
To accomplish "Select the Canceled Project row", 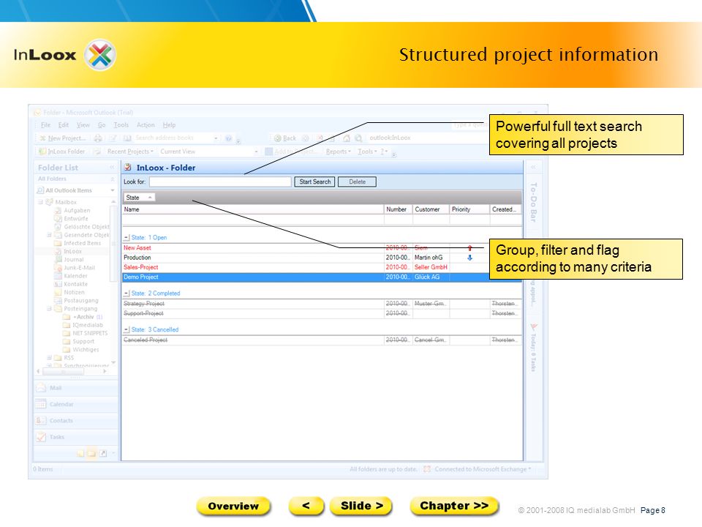I will click(x=322, y=340).
